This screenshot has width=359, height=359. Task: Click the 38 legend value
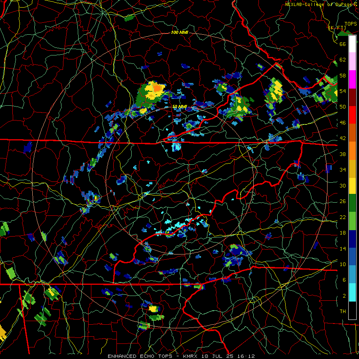tap(343, 154)
